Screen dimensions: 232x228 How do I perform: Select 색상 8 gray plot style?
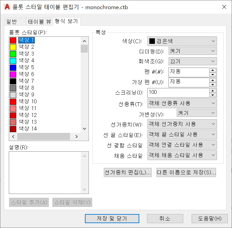(x=26, y=88)
